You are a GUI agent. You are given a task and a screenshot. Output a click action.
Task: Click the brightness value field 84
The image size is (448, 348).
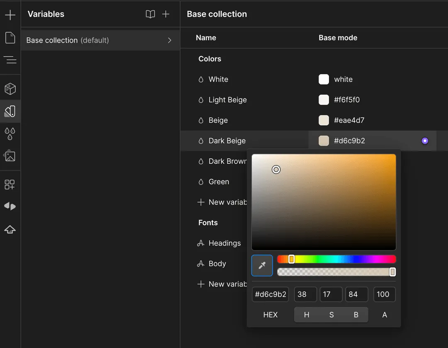[357, 294]
